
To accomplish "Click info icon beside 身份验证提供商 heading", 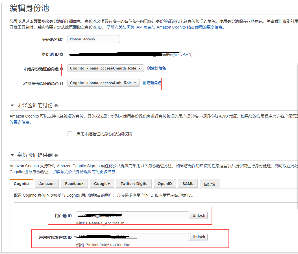I will [56, 155].
